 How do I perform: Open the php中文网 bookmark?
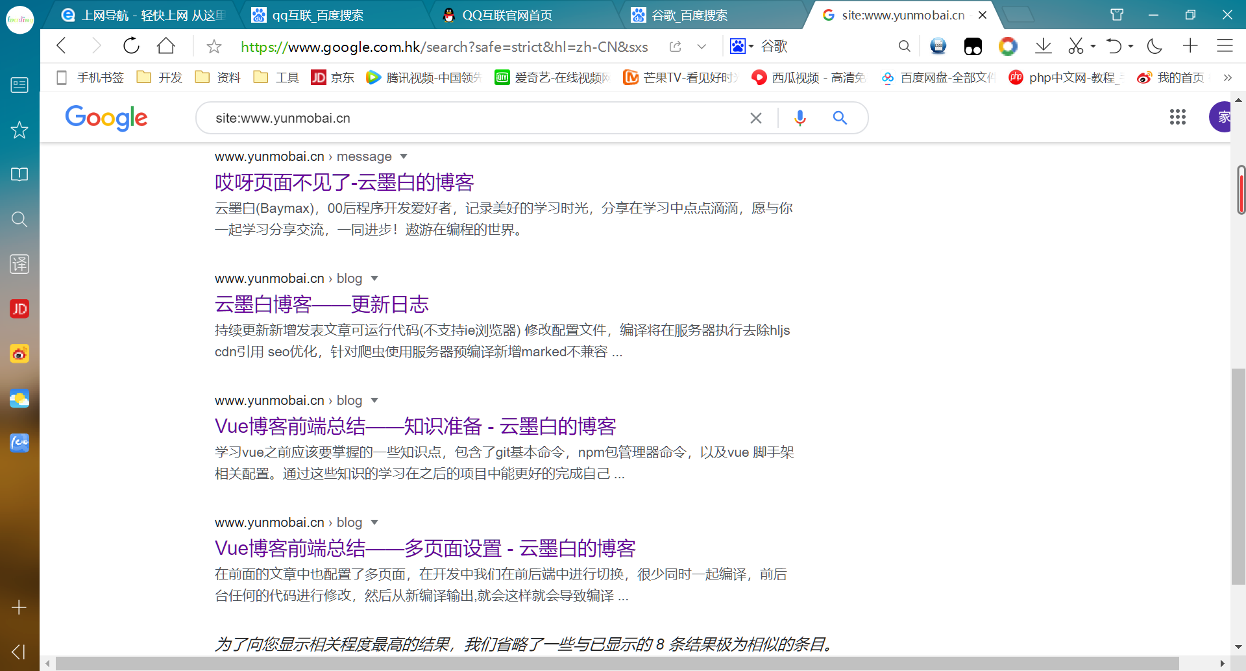(x=1066, y=78)
